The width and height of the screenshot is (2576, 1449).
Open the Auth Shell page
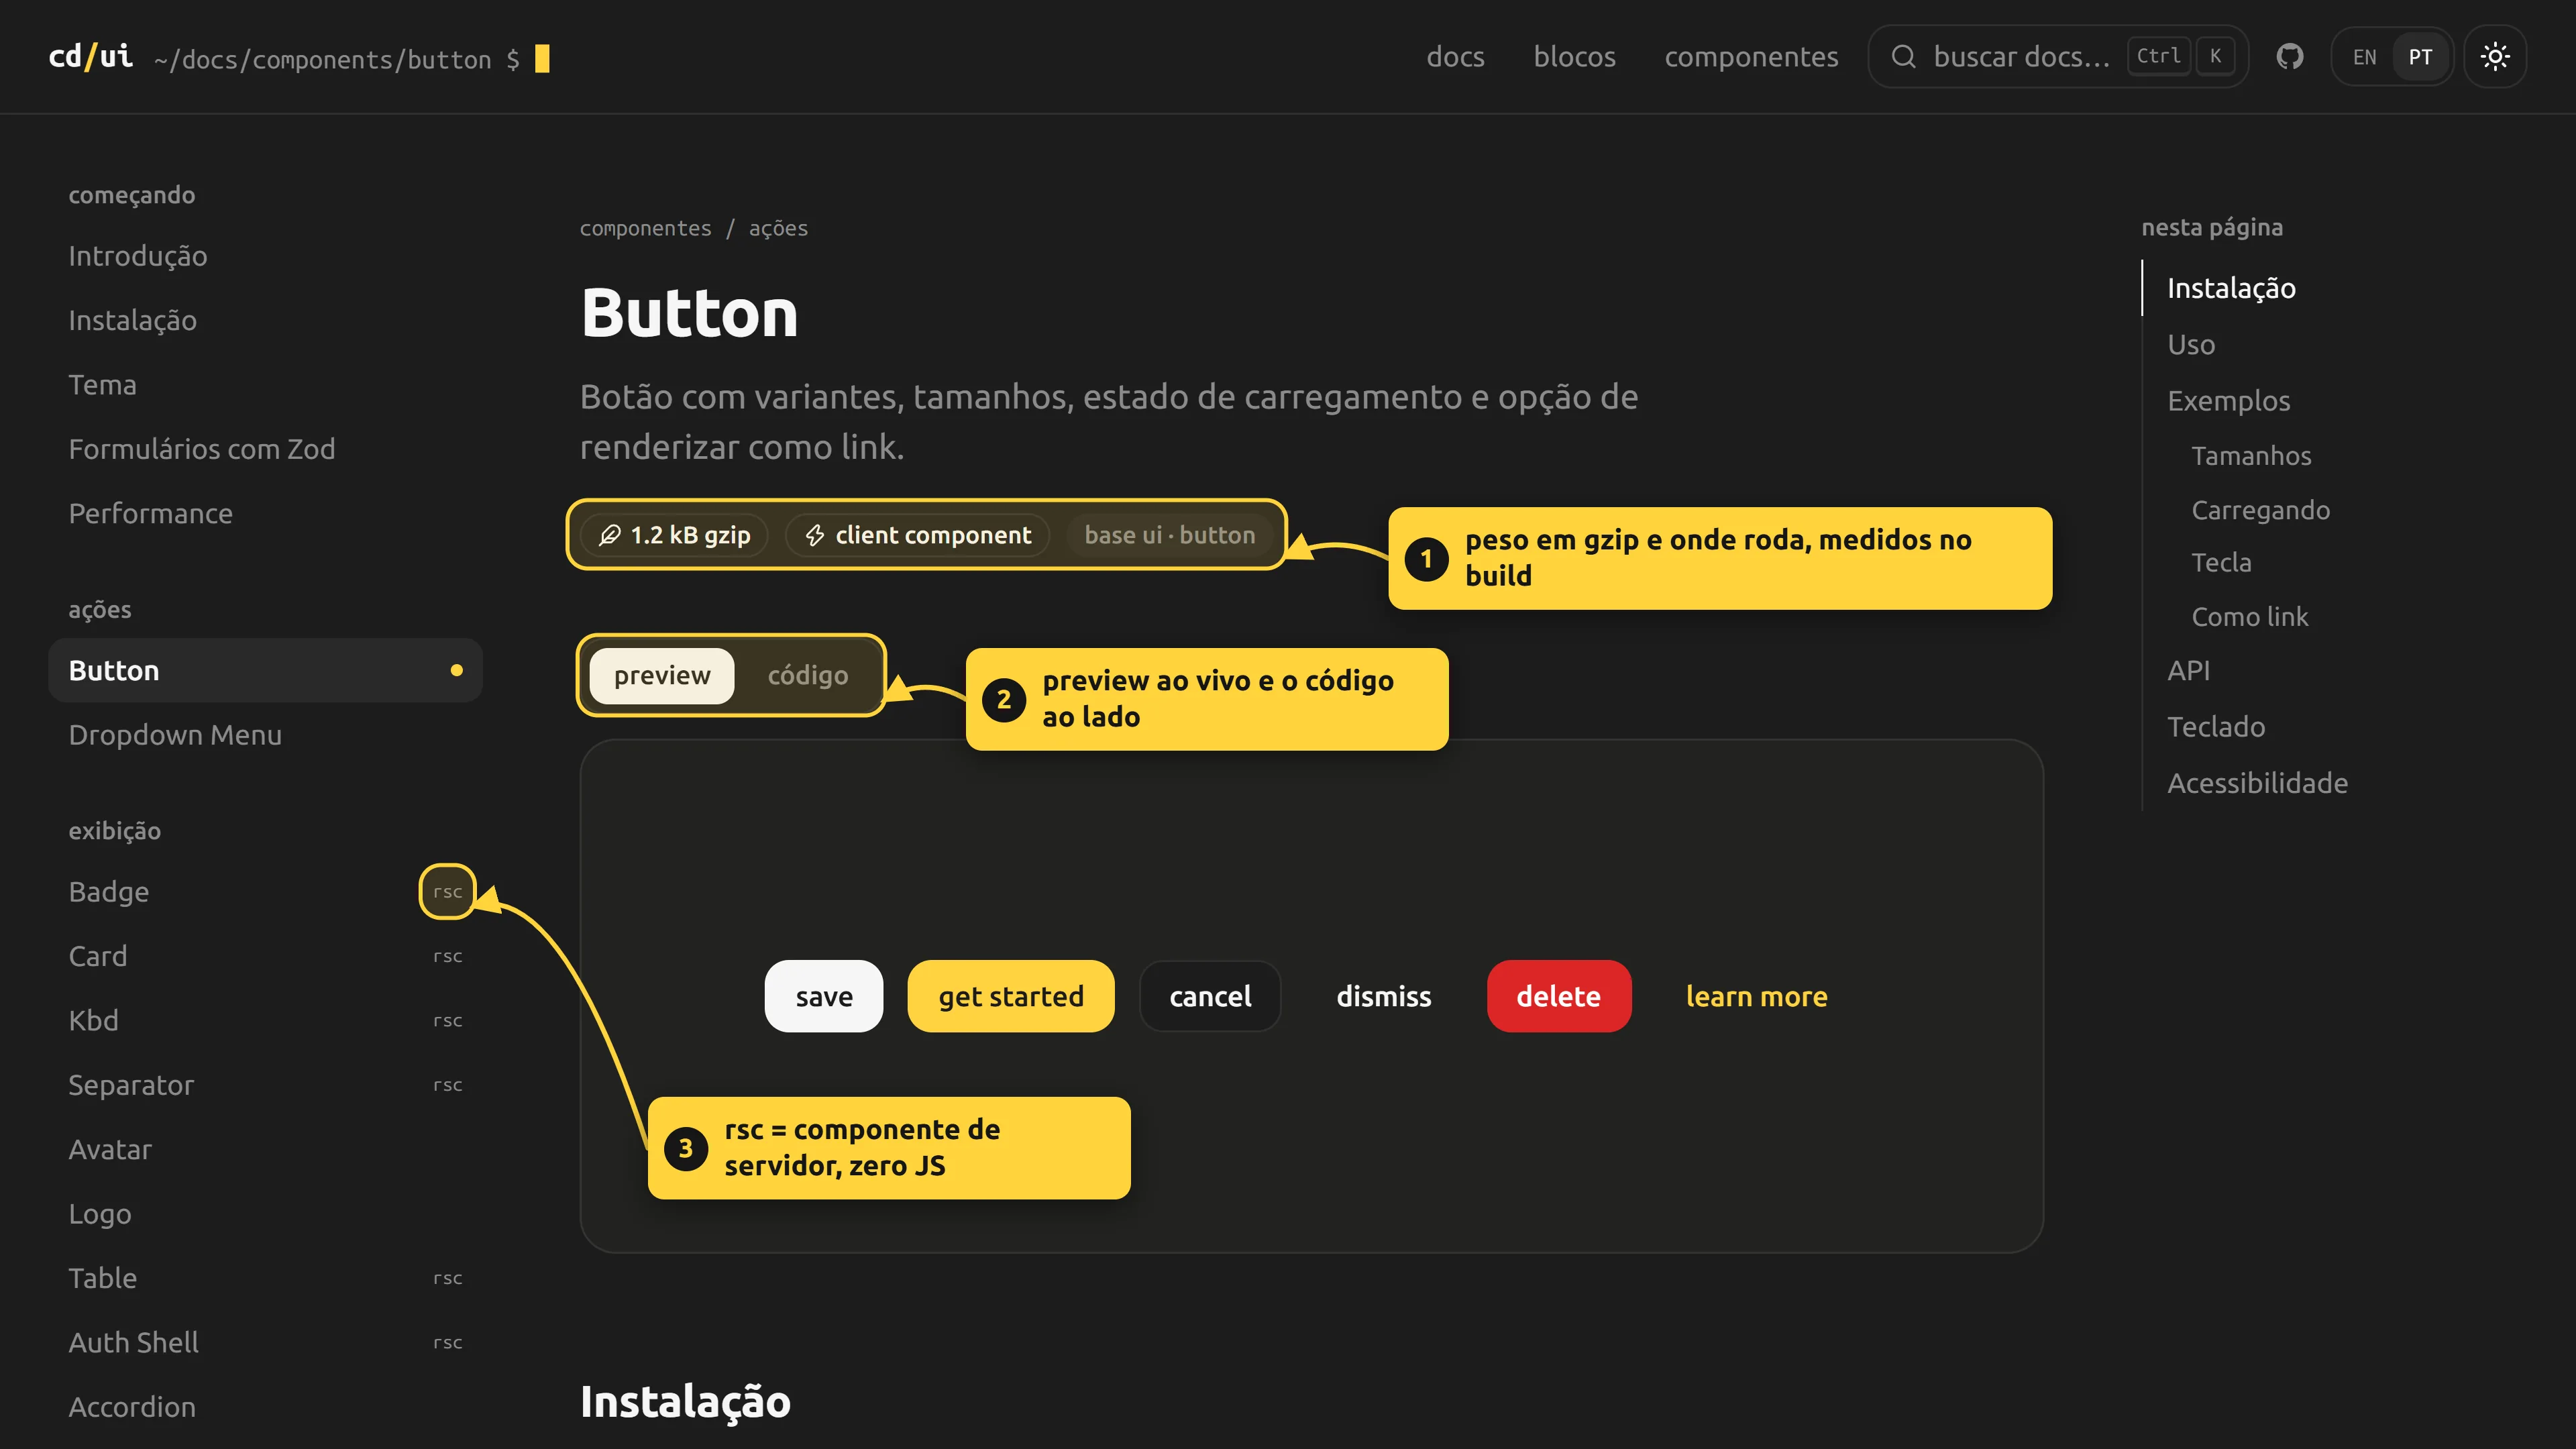265,1342
